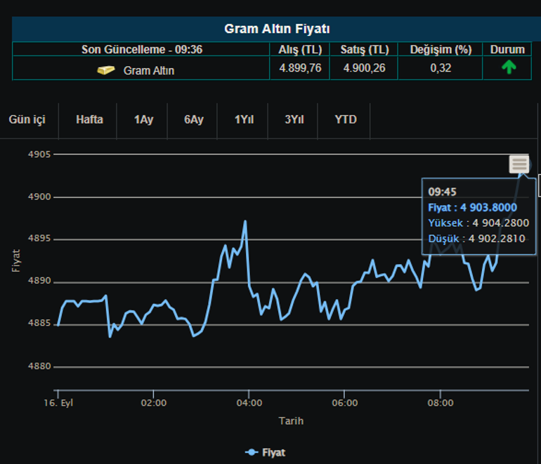541x464 pixels.
Task: Open the chart context menu hamburger icon
Action: tap(519, 164)
